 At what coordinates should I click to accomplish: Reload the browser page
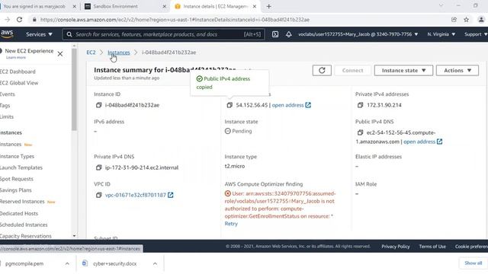(19, 20)
